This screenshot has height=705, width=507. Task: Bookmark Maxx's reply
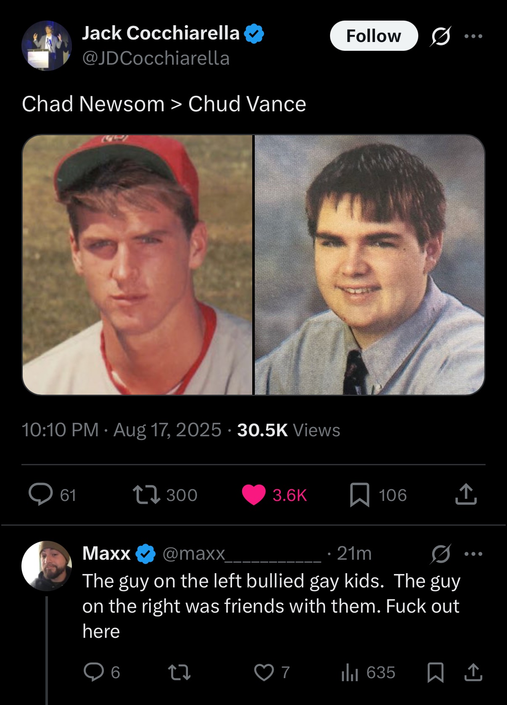435,672
